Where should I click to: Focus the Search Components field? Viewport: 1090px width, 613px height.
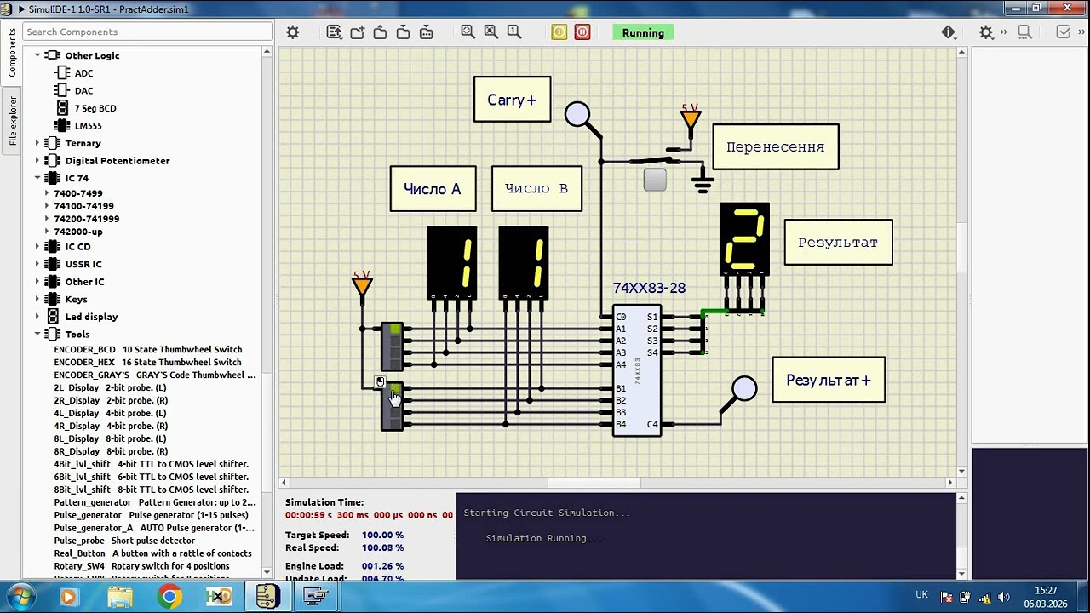coord(148,32)
